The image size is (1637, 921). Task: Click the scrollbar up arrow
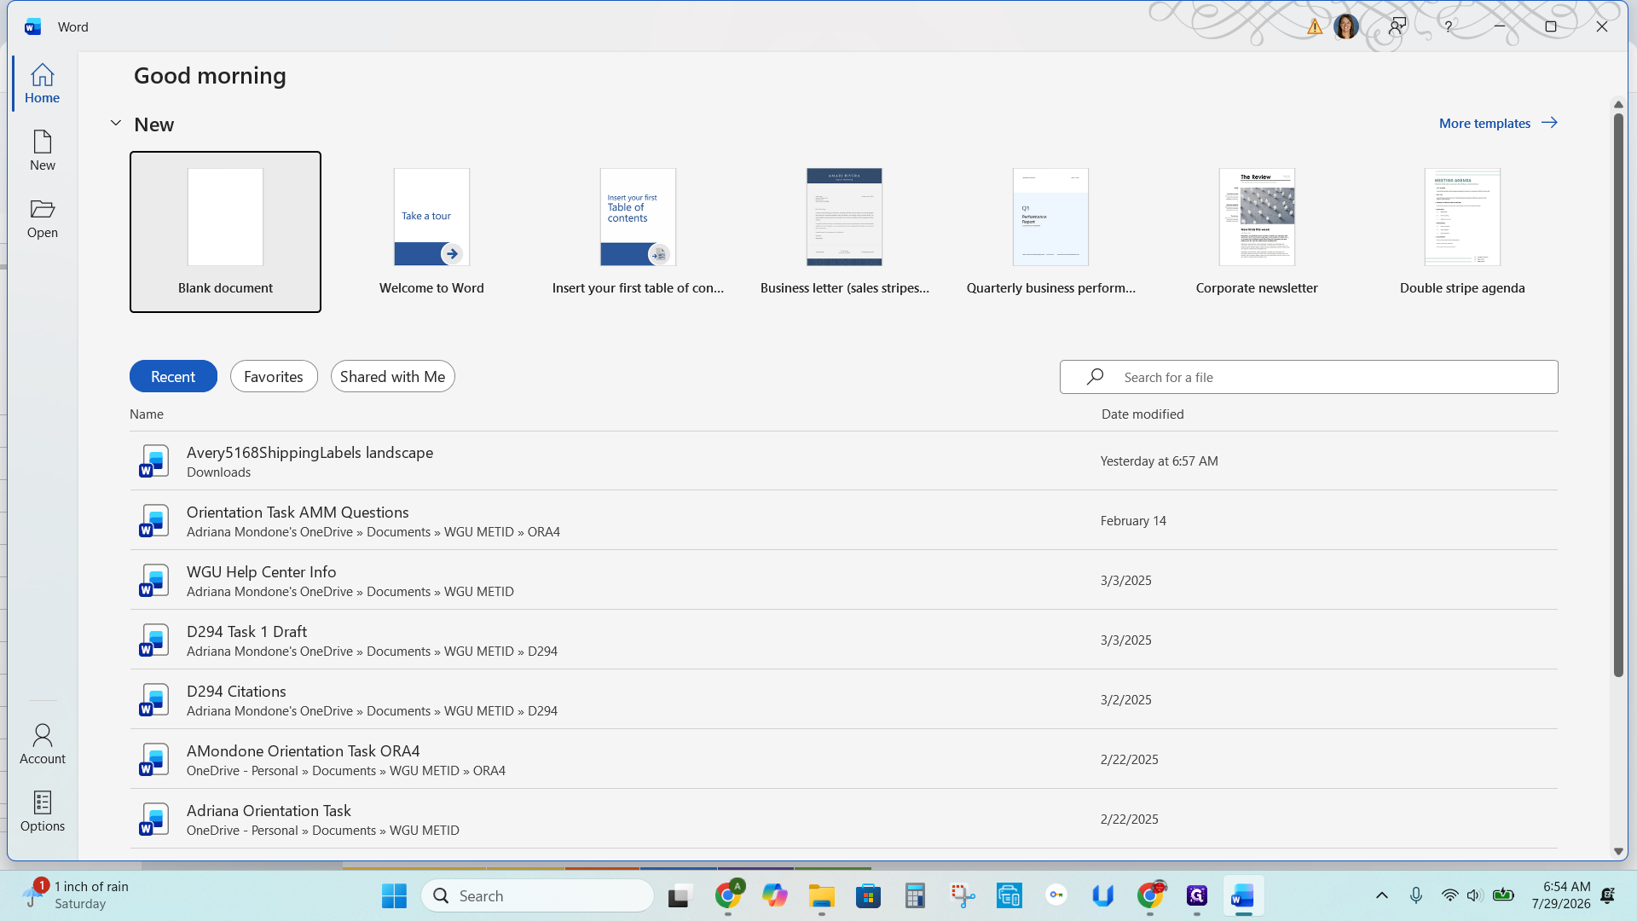click(1618, 104)
